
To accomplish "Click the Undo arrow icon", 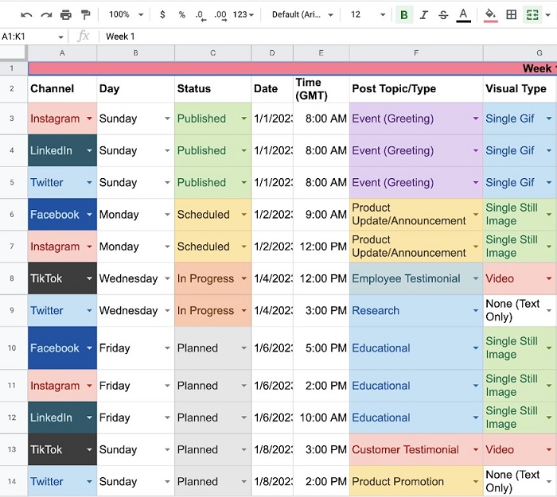I will (x=26, y=15).
